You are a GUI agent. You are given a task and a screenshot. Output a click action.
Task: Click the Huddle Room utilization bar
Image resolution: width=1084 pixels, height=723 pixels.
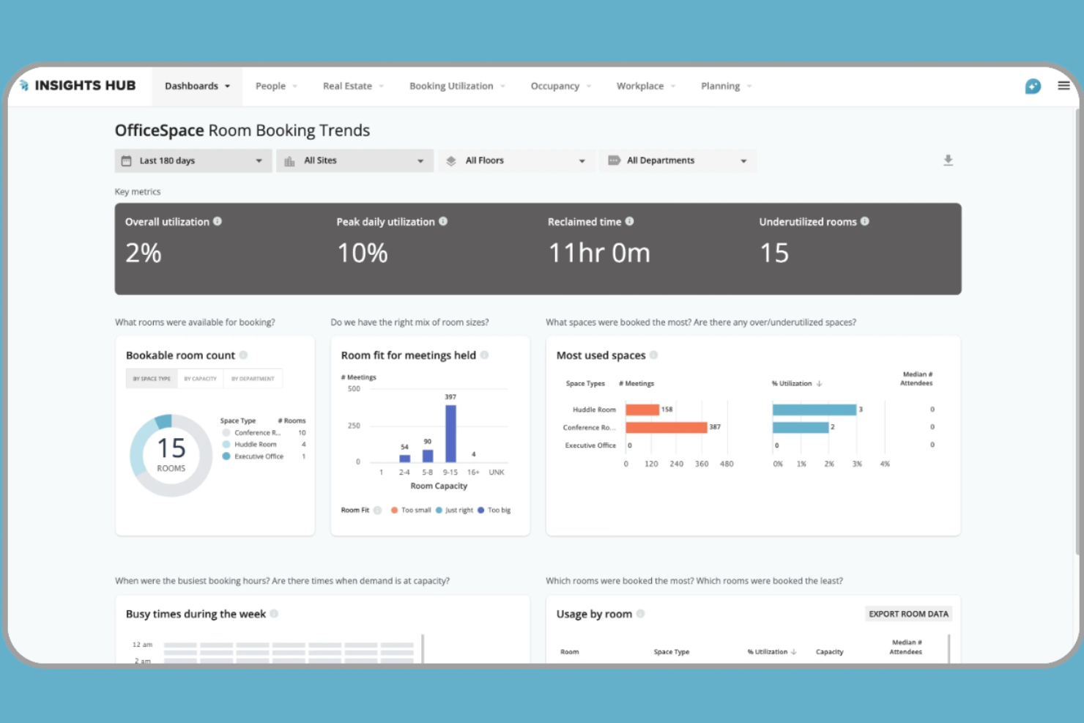[x=814, y=409]
